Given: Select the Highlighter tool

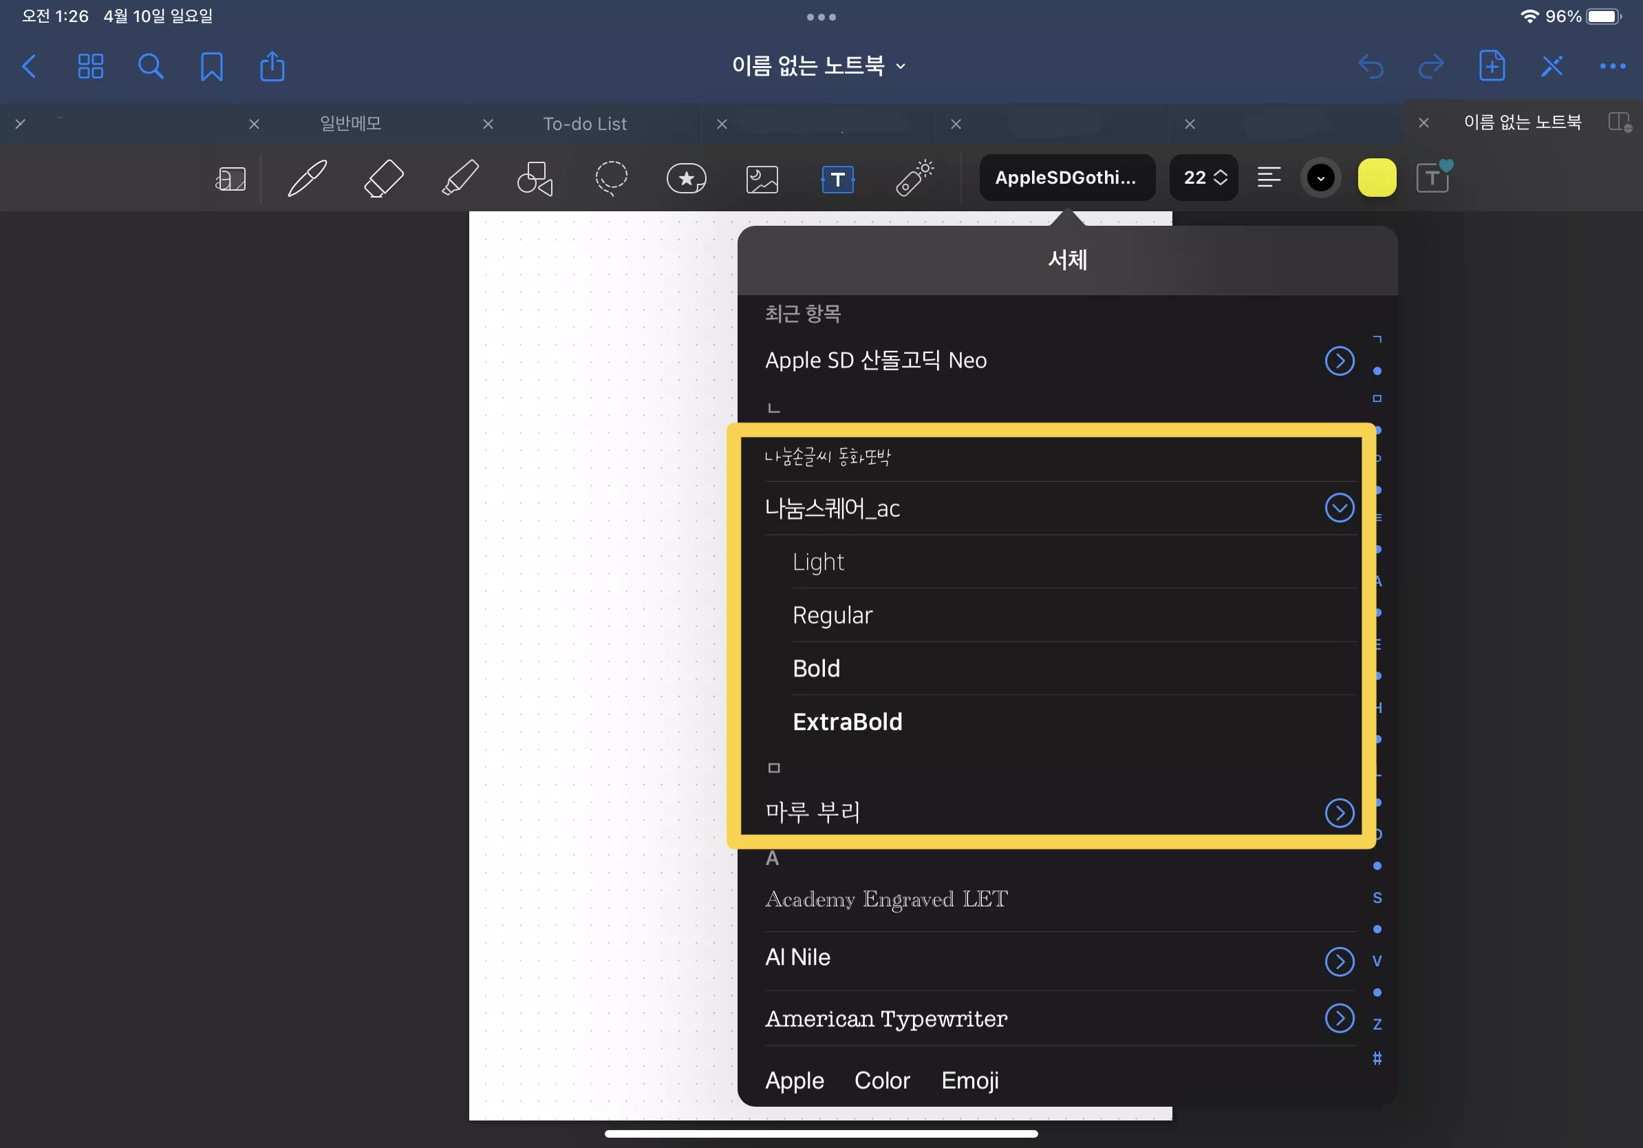Looking at the screenshot, I should [x=460, y=178].
